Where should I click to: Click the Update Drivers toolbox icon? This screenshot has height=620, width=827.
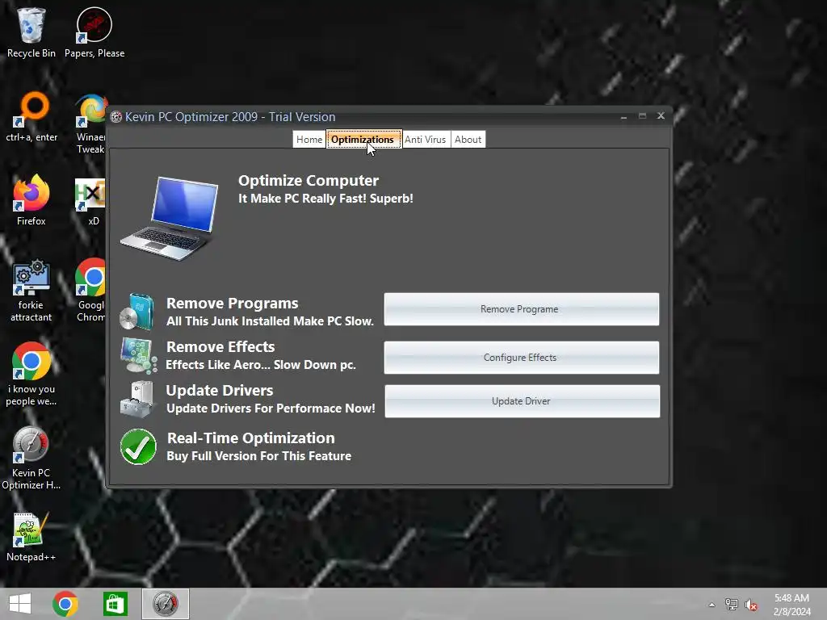click(136, 399)
